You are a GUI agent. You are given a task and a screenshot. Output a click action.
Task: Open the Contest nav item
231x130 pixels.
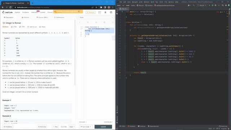pyautogui.click(x=43, y=12)
